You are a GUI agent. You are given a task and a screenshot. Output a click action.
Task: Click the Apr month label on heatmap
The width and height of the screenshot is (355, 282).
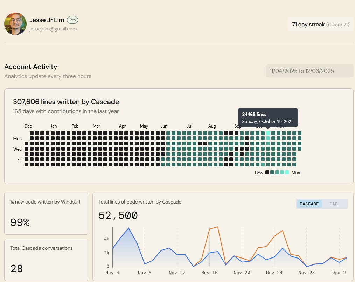click(x=122, y=126)
